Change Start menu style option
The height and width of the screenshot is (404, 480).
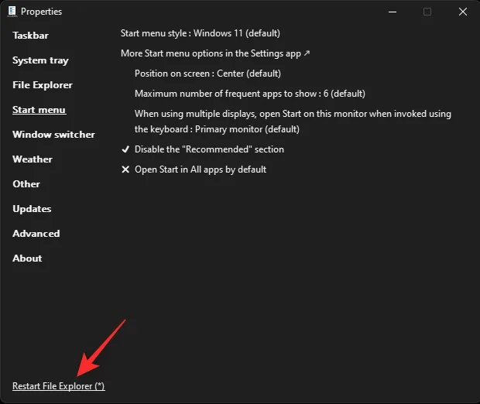click(x=201, y=33)
